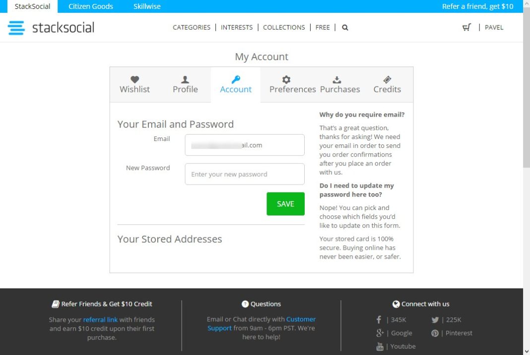Click the Twitter bird icon
Image resolution: width=530 pixels, height=355 pixels.
pos(435,320)
